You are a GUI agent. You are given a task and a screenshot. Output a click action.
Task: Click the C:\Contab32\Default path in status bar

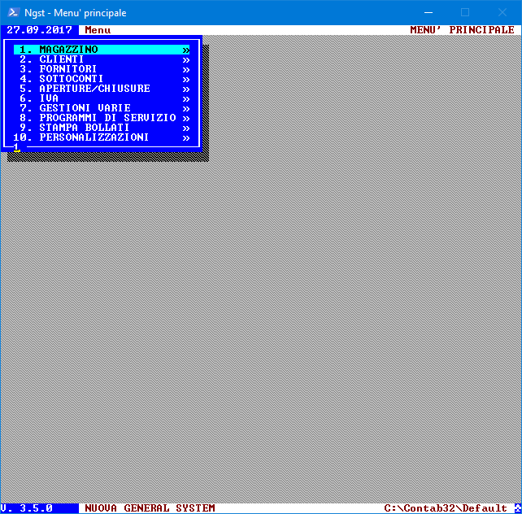(445, 508)
